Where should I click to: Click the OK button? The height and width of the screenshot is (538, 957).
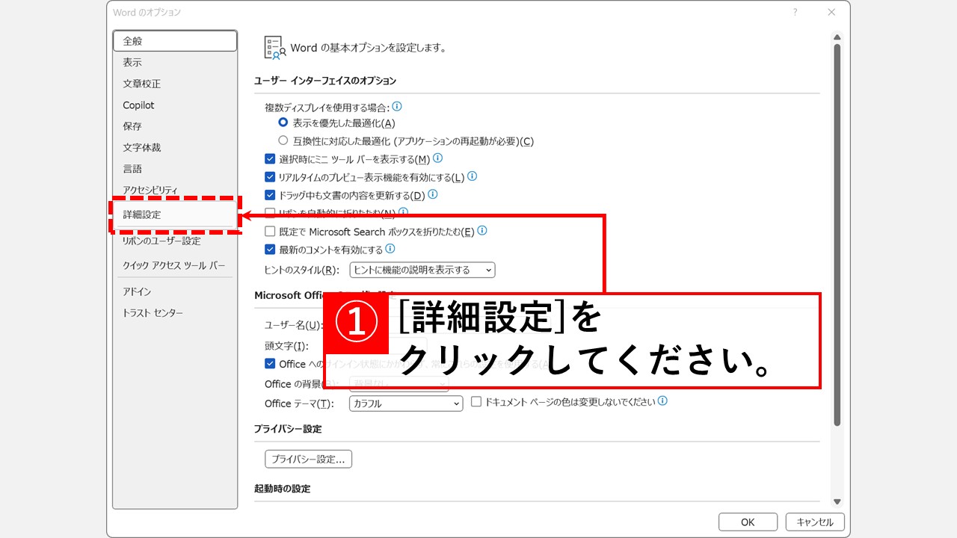pyautogui.click(x=748, y=522)
